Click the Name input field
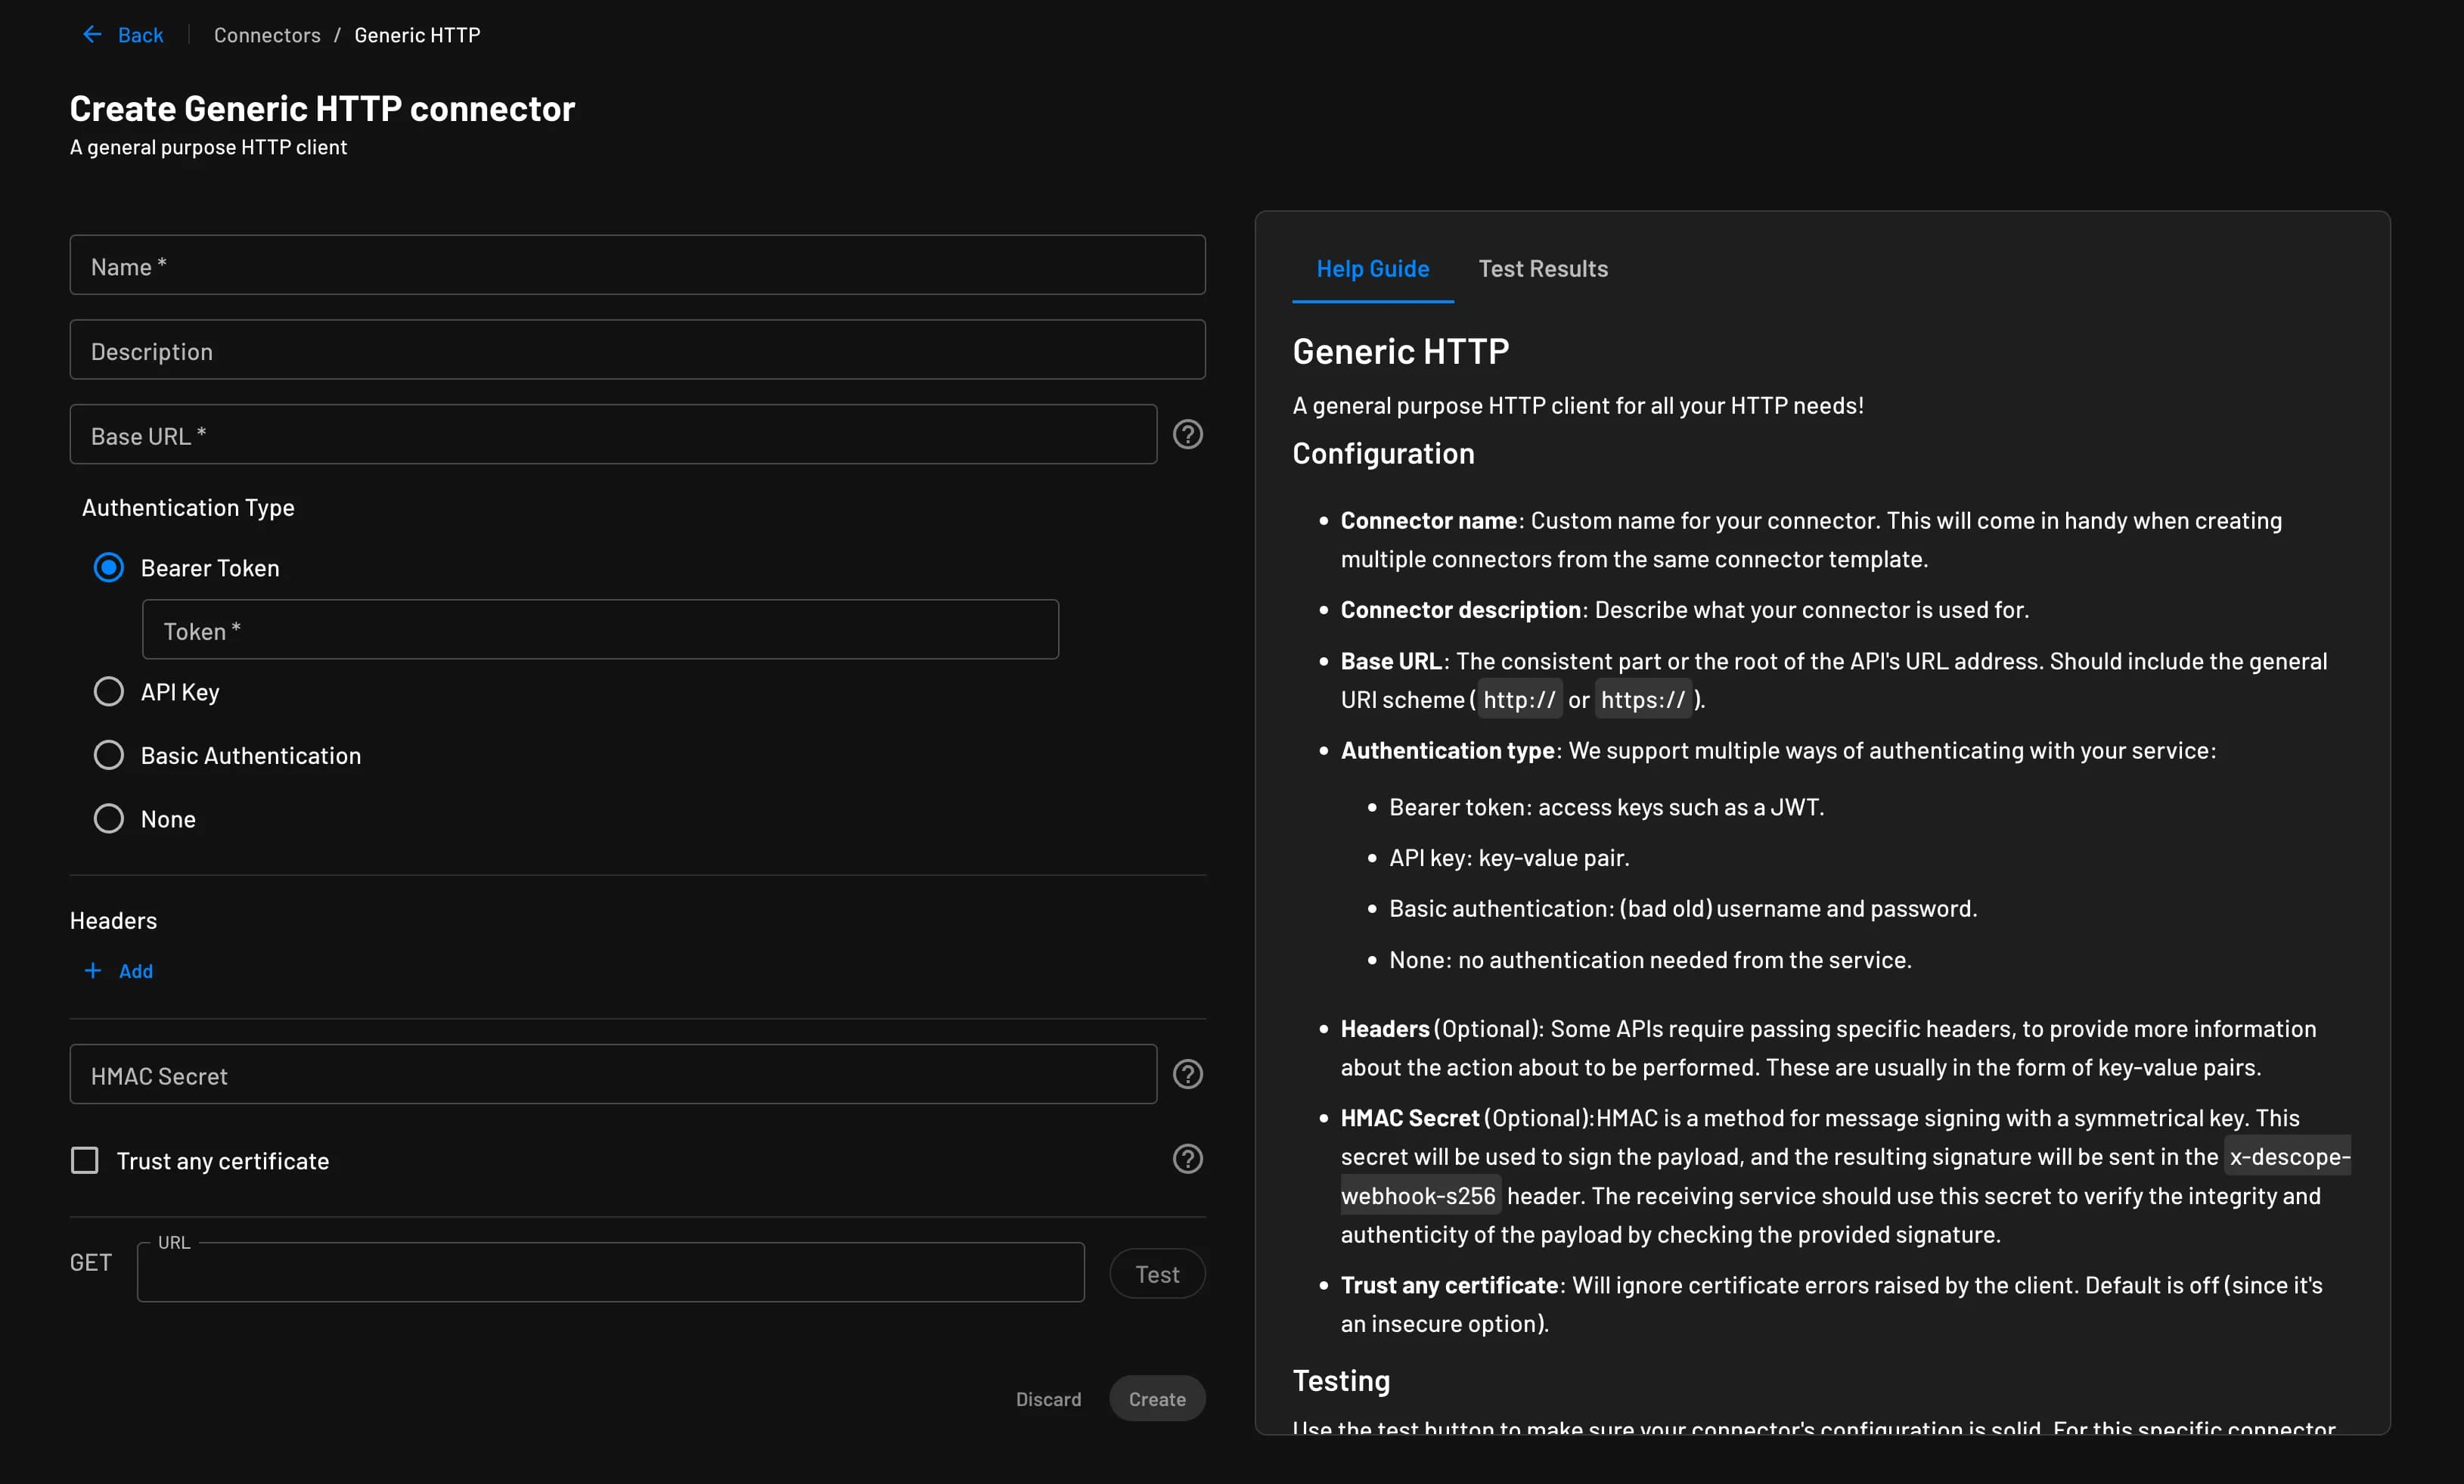Screen dimensions: 2464x1484 coord(639,265)
